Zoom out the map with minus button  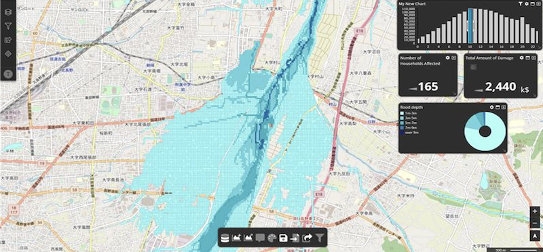coord(535,224)
